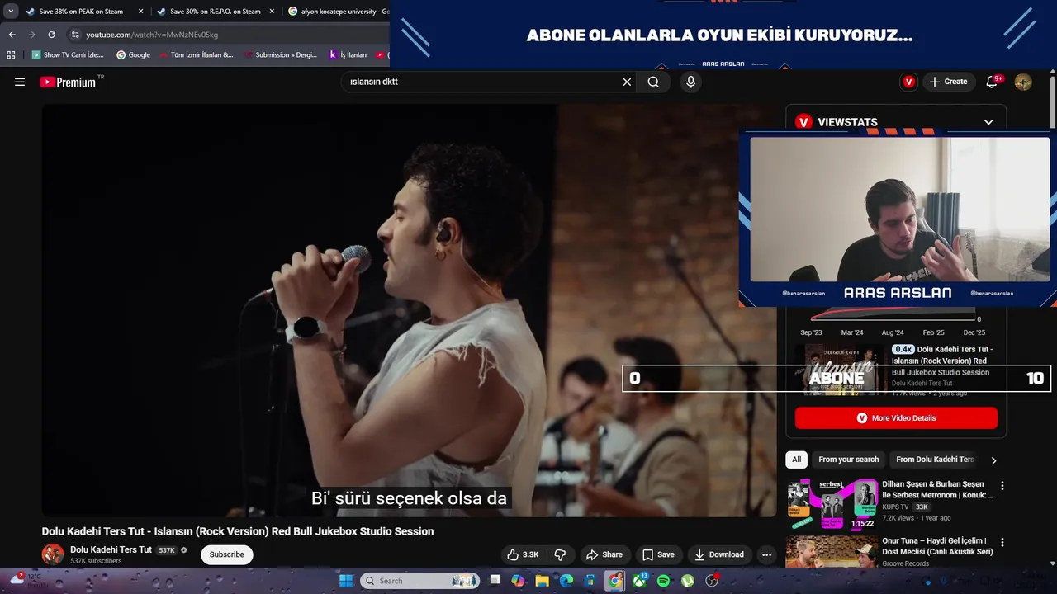View site information icon in address bar
1057x594 pixels.
(x=75, y=35)
